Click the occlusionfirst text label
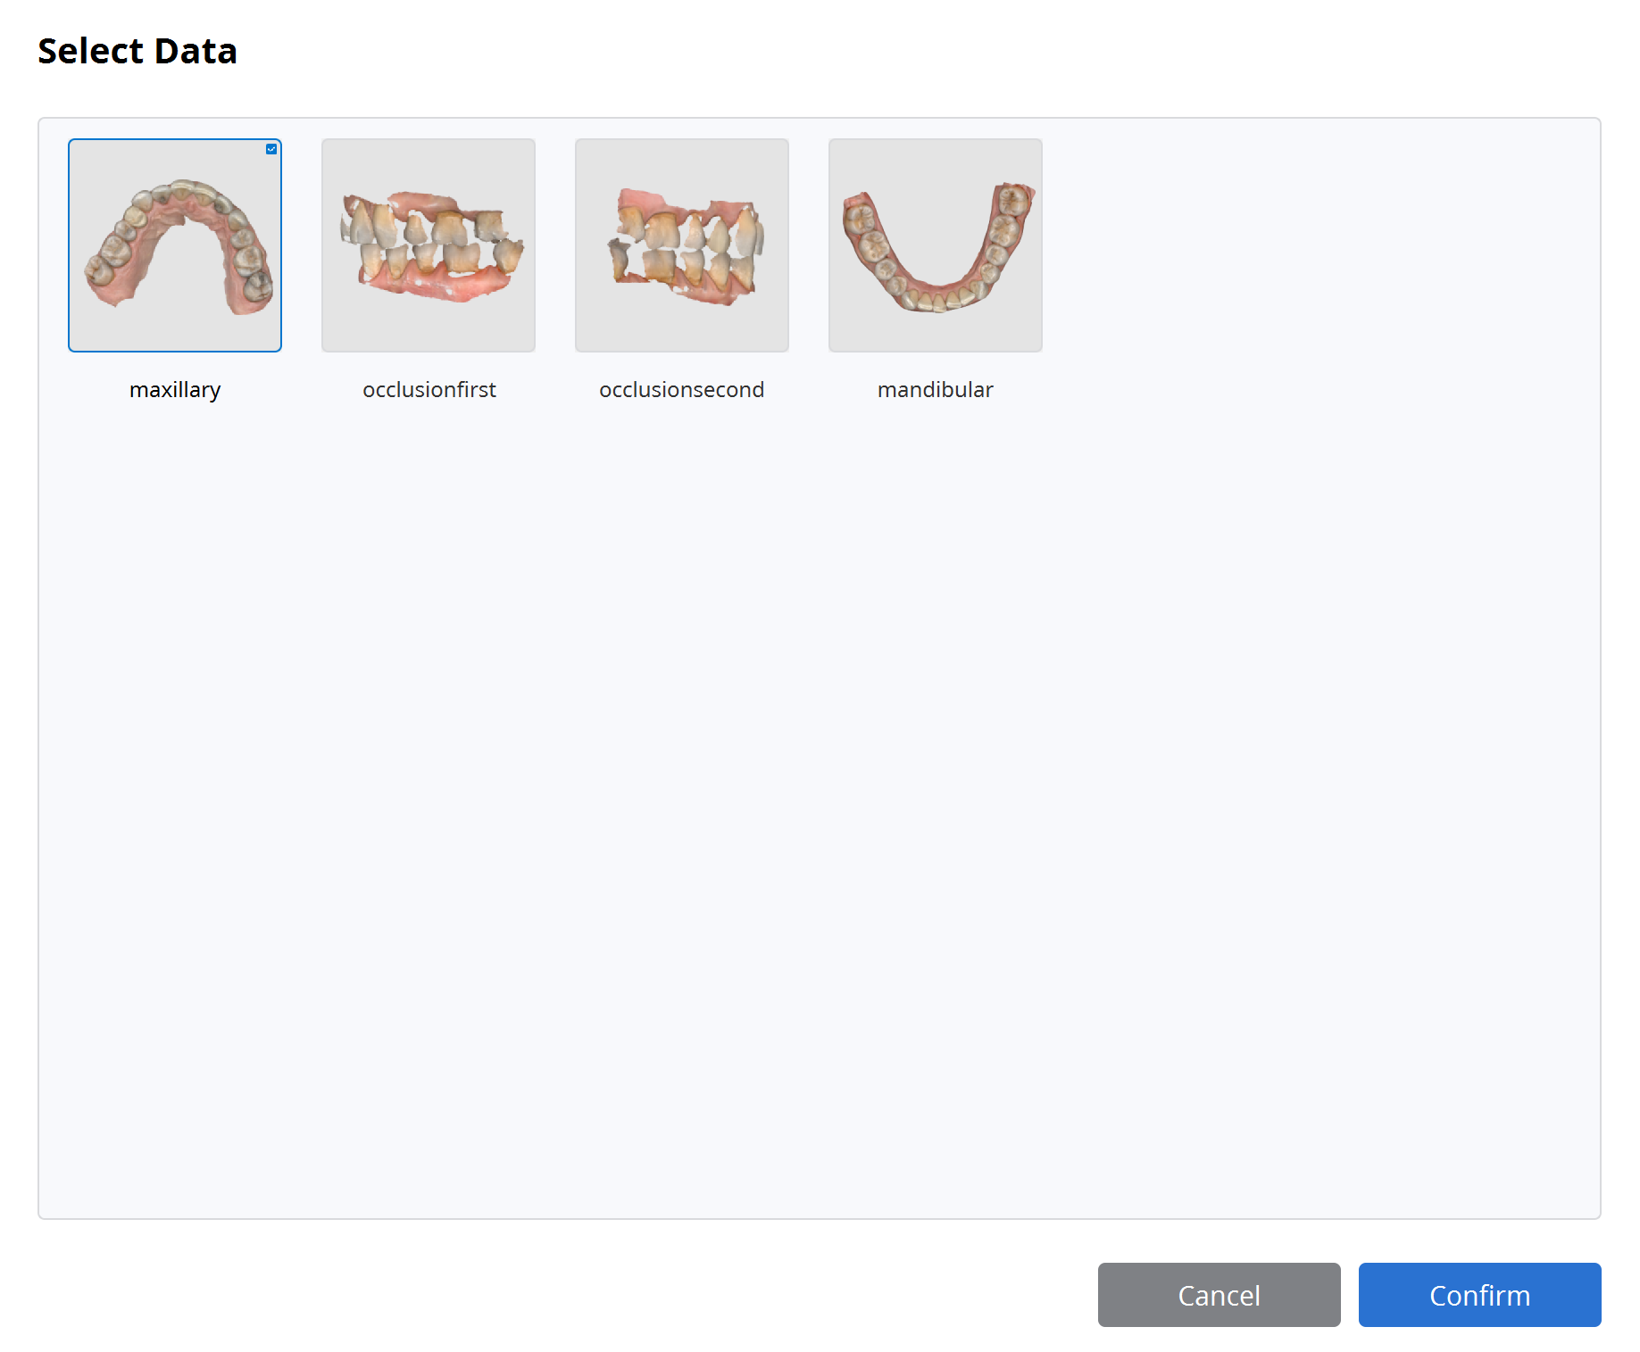1640x1352 pixels. click(x=429, y=390)
